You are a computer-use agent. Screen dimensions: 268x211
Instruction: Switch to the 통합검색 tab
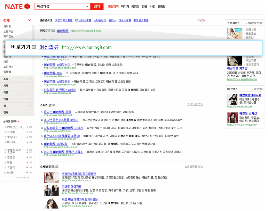(113, 7)
